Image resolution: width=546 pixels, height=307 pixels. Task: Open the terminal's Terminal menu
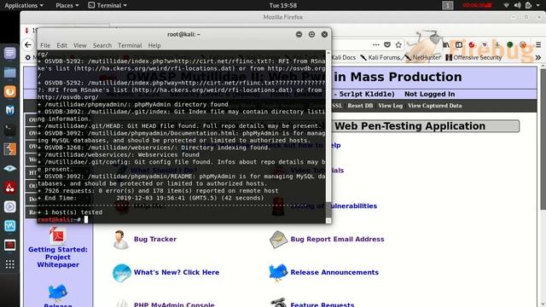130,45
